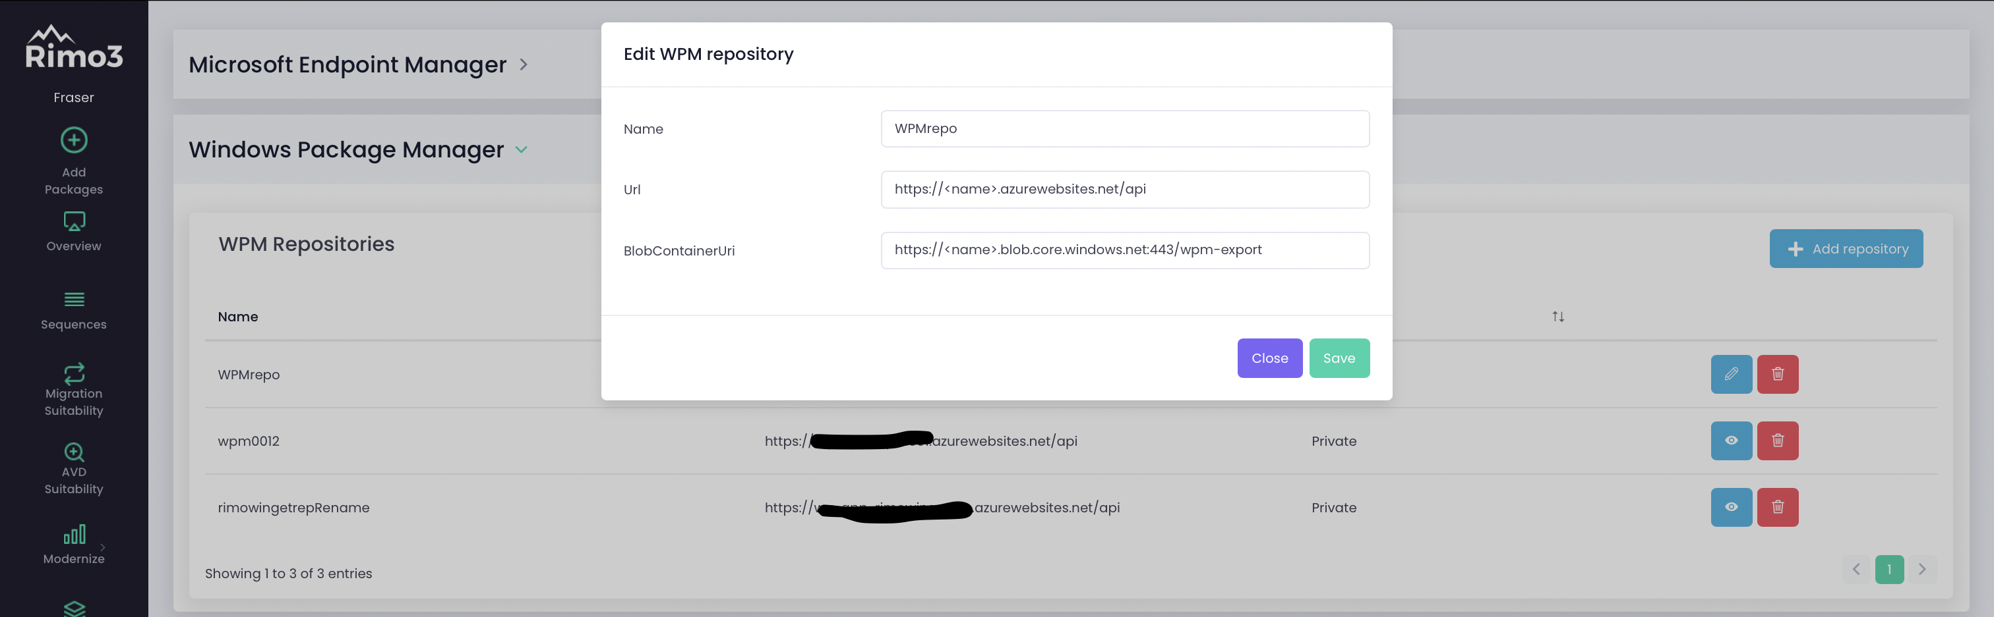The width and height of the screenshot is (1994, 617).
Task: Close the Edit WPM repository dialog
Action: click(x=1269, y=358)
